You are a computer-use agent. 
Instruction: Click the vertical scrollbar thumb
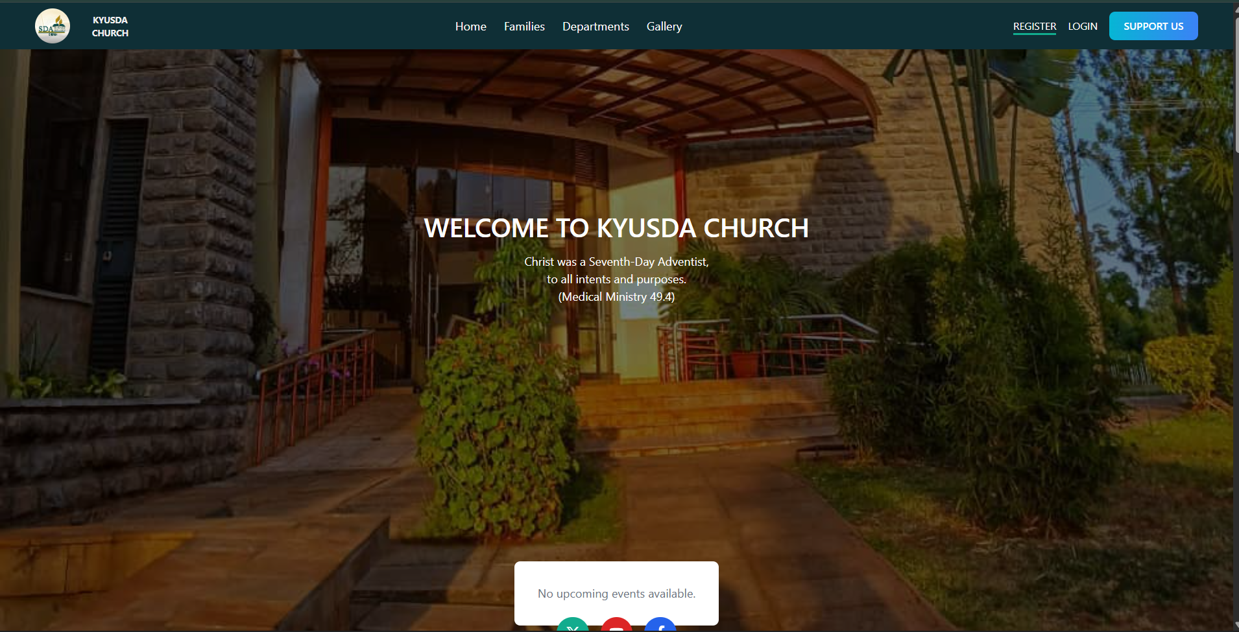1236,84
